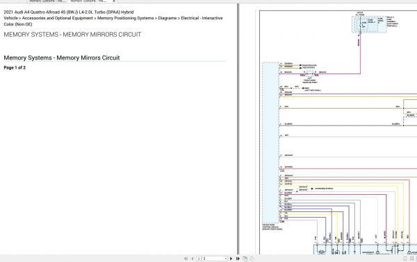This screenshot has width=417, height=262.
Task: Go to first page in viewer toolbar
Action: point(186,259)
